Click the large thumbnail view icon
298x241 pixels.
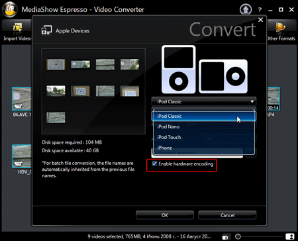[x=290, y=236]
